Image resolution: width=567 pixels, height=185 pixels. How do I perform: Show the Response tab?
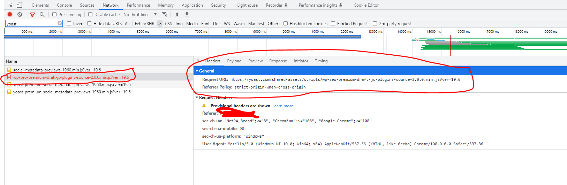tap(278, 61)
